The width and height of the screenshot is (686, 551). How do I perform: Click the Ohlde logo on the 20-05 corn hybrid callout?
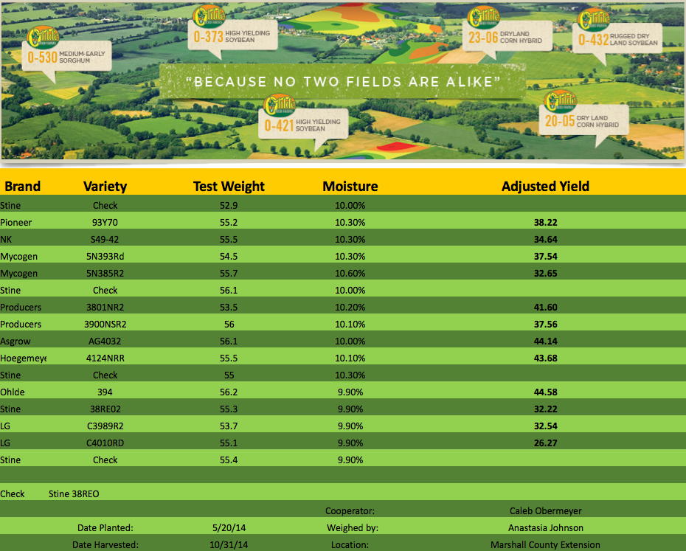560,102
